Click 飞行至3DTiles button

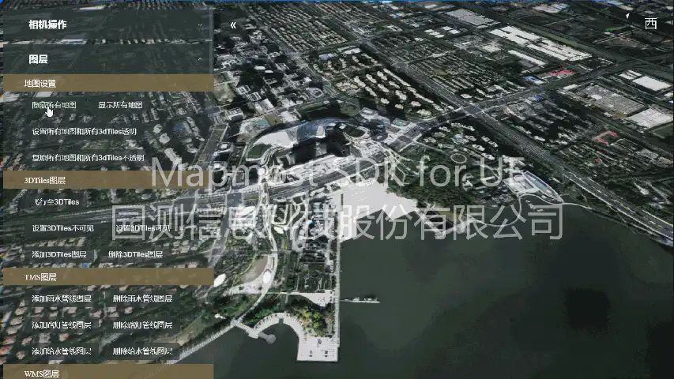[x=57, y=202]
